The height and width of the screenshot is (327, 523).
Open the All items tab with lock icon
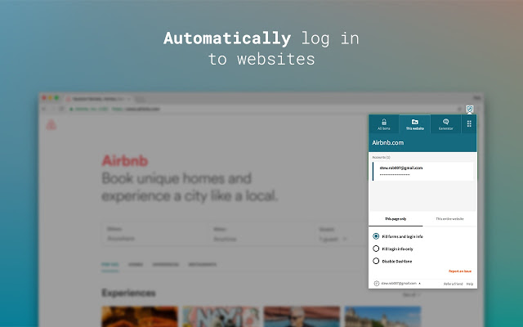coord(383,124)
